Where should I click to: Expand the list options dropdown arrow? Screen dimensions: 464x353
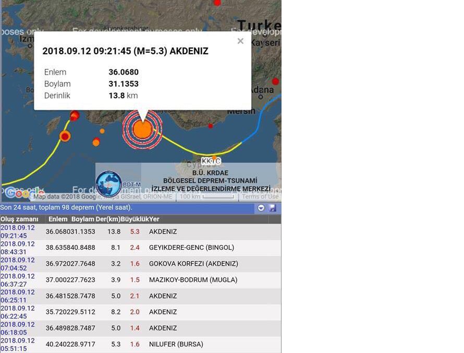pos(261,208)
